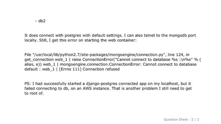
Task: Click the '- db2' list item text
Action: pyautogui.click(x=40, y=21)
